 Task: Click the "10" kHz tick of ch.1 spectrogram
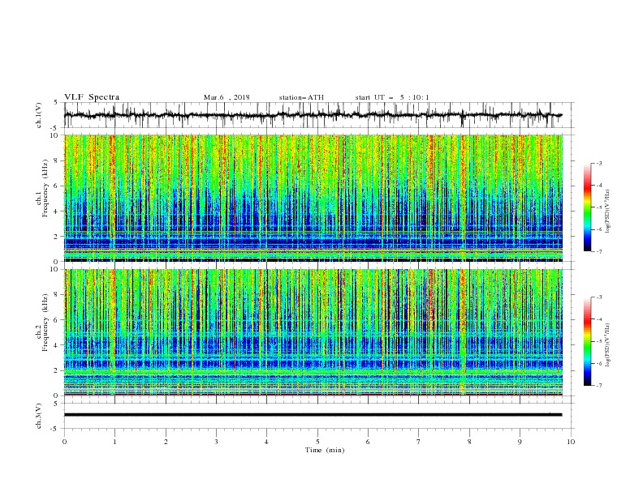coord(55,135)
